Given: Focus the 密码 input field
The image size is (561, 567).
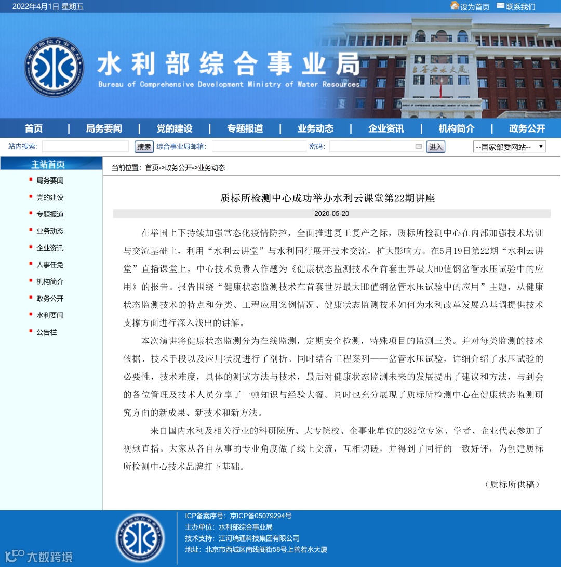Looking at the screenshot, I should click(x=376, y=146).
